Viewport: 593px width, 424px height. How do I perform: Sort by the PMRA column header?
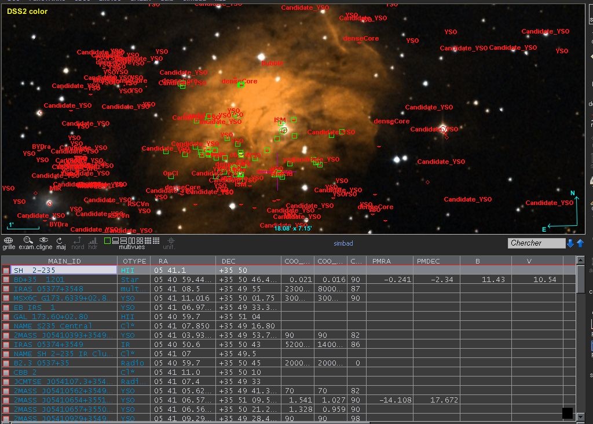point(390,261)
